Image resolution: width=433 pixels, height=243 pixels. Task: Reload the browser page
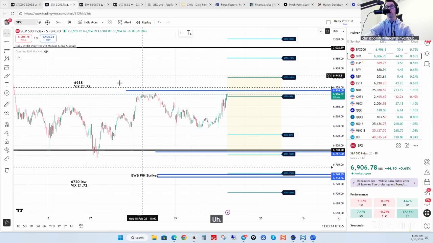pos(13,13)
